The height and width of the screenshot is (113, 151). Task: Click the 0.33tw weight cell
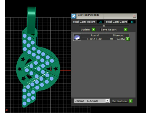click(120, 39)
